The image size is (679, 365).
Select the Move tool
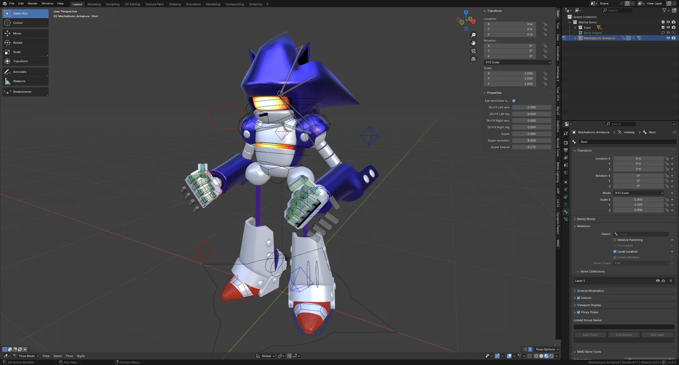point(25,33)
